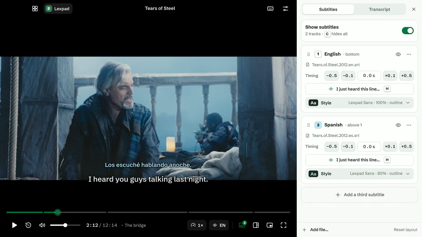Play the video

(x=15, y=225)
